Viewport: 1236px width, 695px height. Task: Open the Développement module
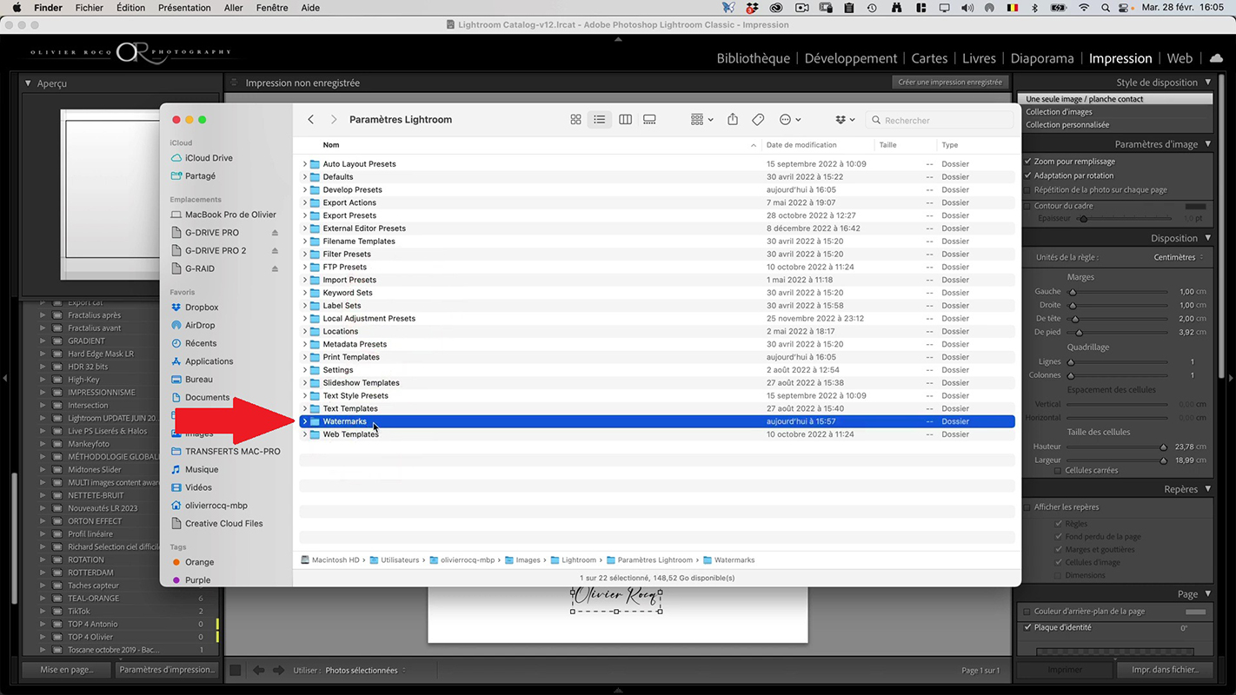coord(850,58)
